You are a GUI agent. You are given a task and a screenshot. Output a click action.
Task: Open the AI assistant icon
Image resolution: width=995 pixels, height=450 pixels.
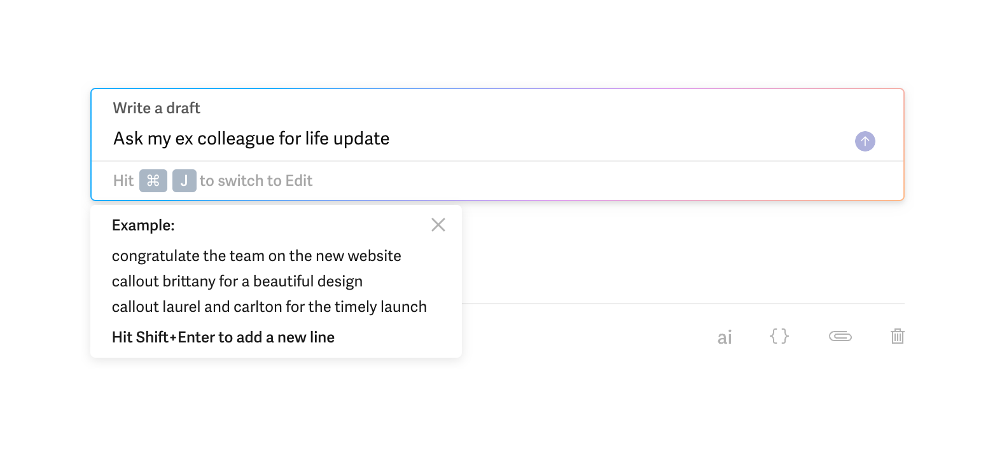[724, 337]
